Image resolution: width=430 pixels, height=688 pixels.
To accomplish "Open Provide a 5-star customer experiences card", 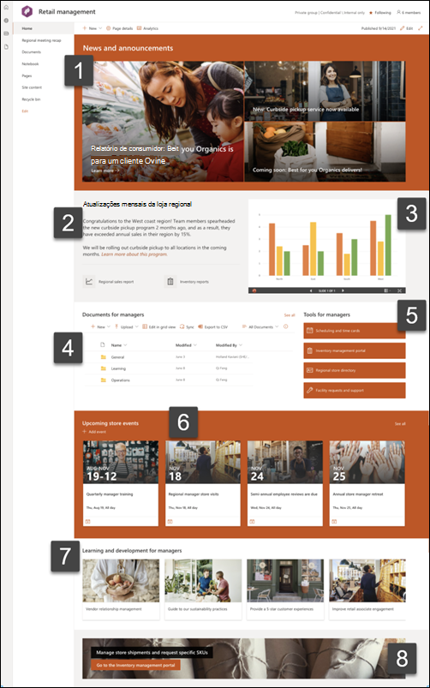I will (285, 589).
